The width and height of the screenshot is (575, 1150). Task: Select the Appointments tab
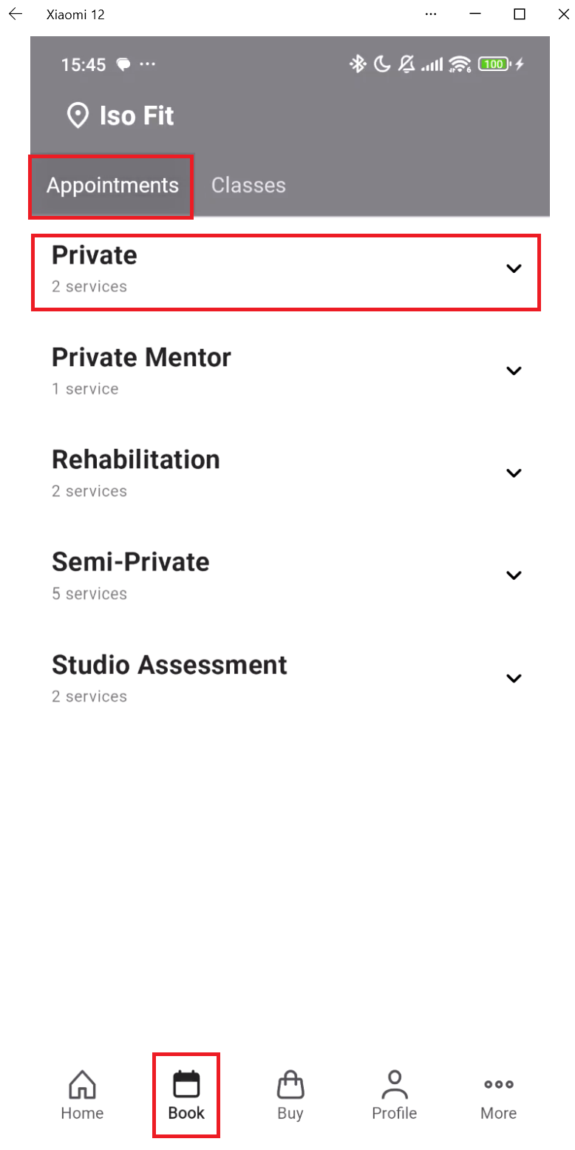coord(112,185)
